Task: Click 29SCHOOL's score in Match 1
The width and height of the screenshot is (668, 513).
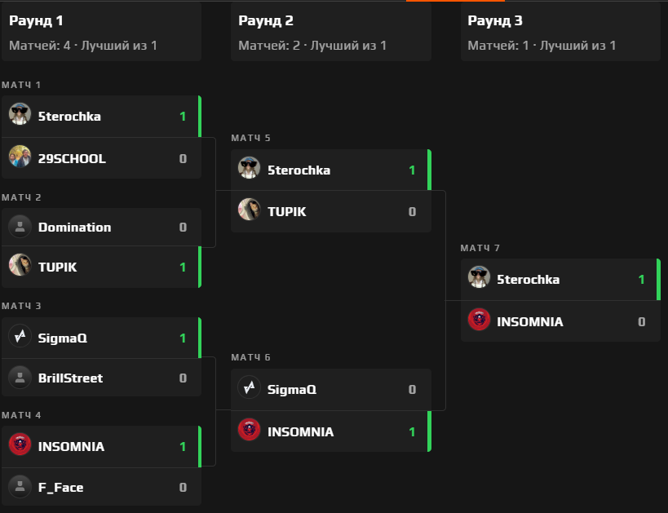Action: (183, 158)
